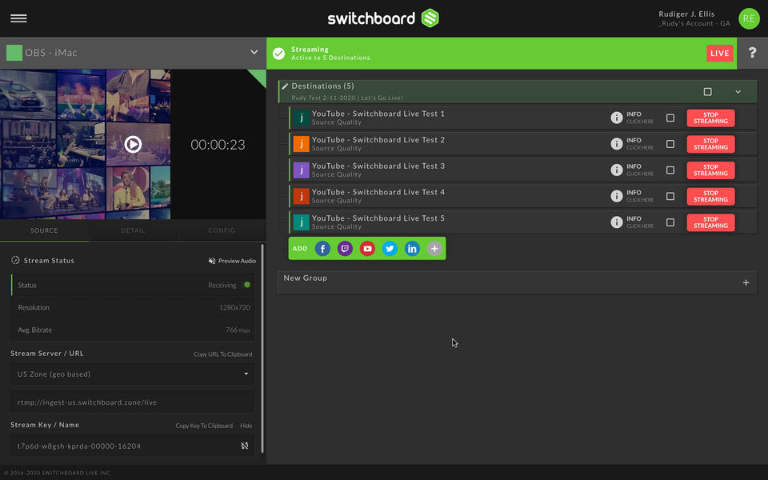Click the teal Live Test 5 avatar
Screen dimensions: 768x480
point(302,222)
